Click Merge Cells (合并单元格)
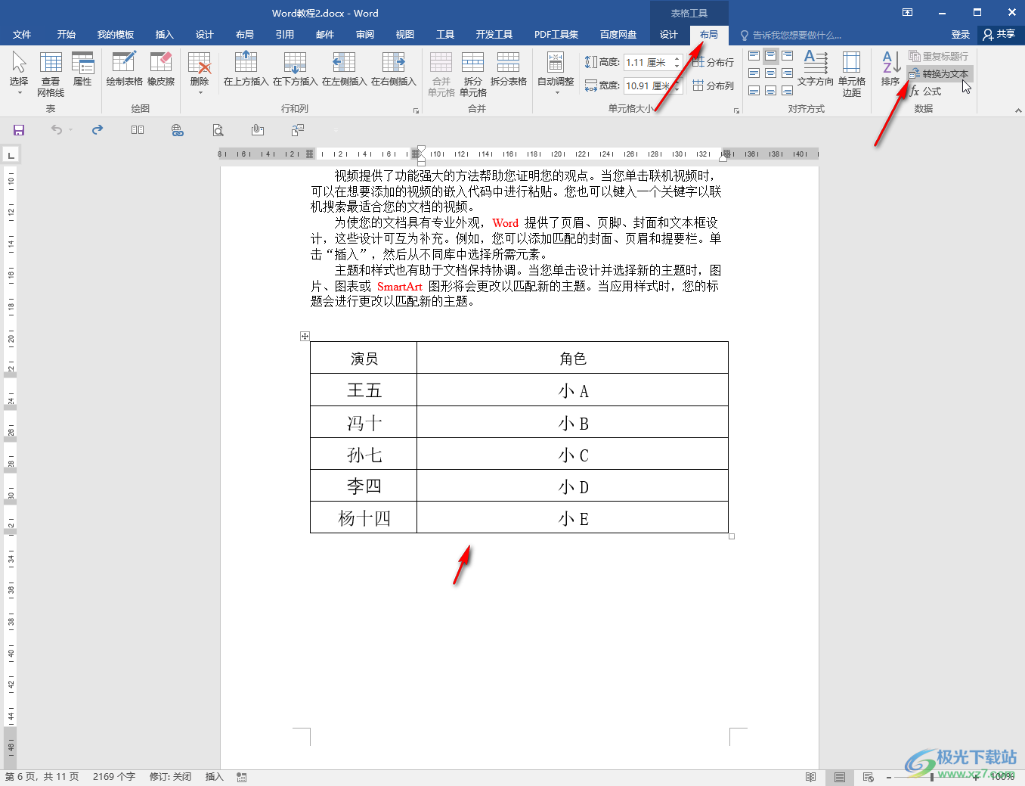1025x786 pixels. coord(441,74)
